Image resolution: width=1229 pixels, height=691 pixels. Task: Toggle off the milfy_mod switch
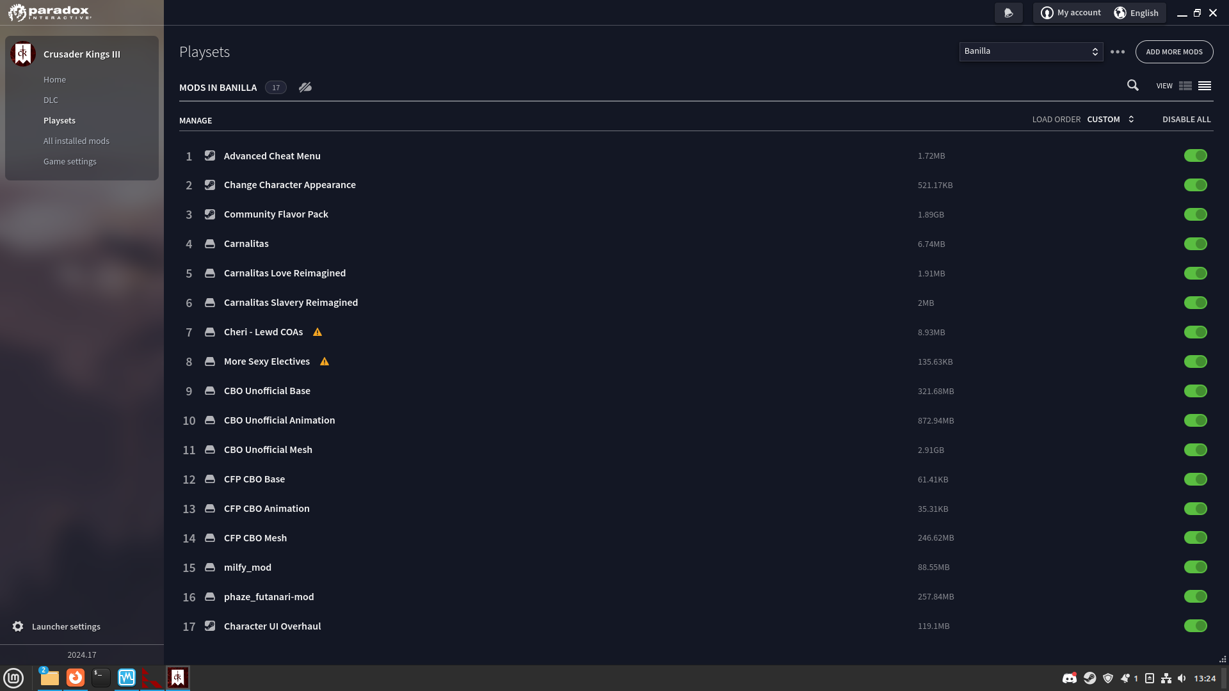pos(1195,567)
